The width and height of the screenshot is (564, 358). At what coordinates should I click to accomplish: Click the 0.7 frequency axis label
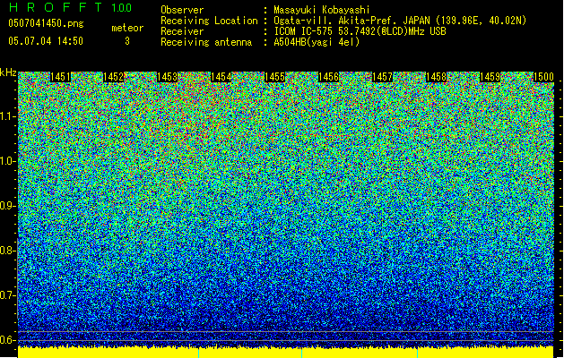pyautogui.click(x=8, y=295)
